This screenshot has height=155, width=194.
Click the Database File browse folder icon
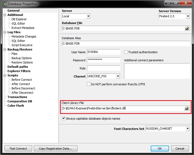tap(187, 28)
